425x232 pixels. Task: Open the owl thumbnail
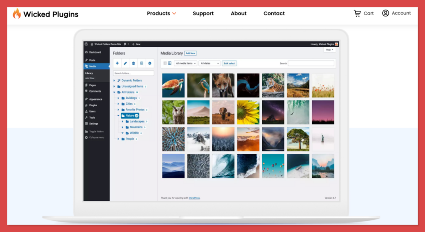tap(173, 112)
